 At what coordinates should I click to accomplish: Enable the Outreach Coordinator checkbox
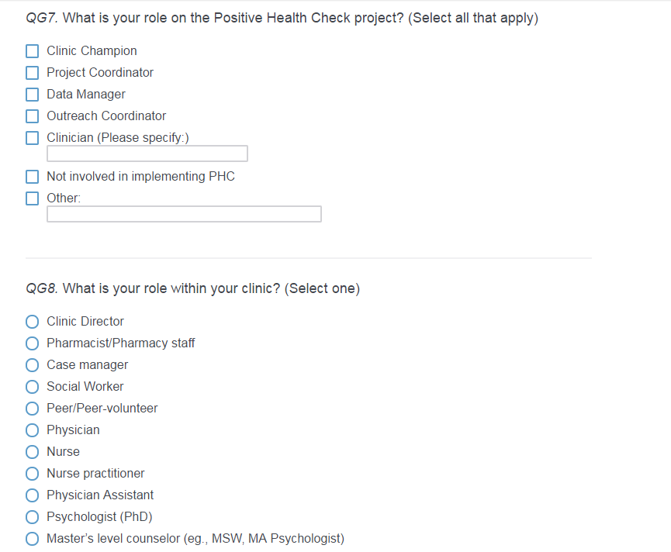33,116
